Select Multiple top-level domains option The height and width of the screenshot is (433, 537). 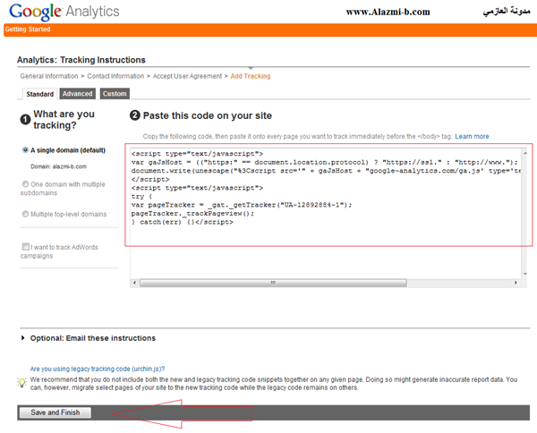tap(25, 214)
